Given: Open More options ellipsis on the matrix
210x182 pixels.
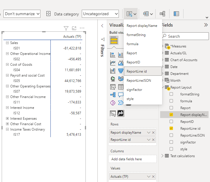Looking at the screenshot, I should 82,28.
